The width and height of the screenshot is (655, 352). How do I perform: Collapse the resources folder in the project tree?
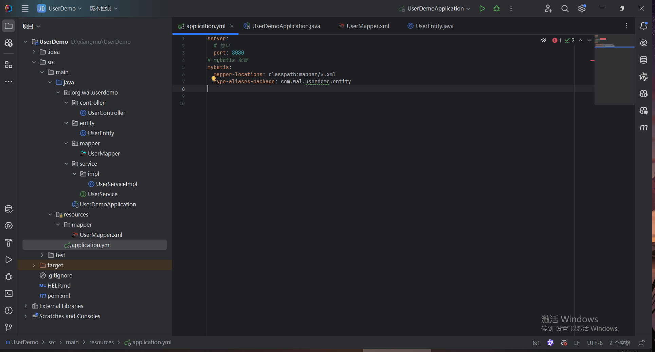coord(50,214)
